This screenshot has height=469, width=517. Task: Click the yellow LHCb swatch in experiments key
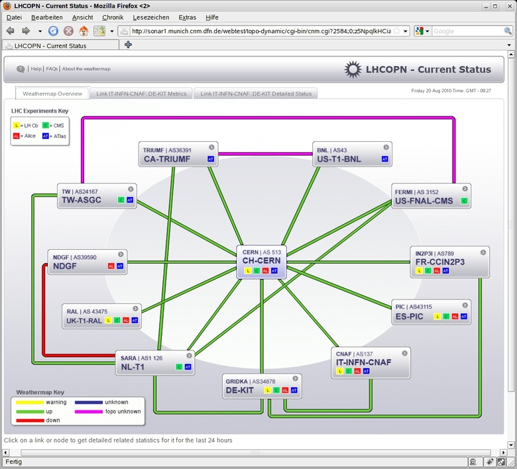[16, 126]
